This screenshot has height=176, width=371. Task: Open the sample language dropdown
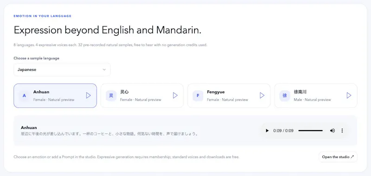62,69
